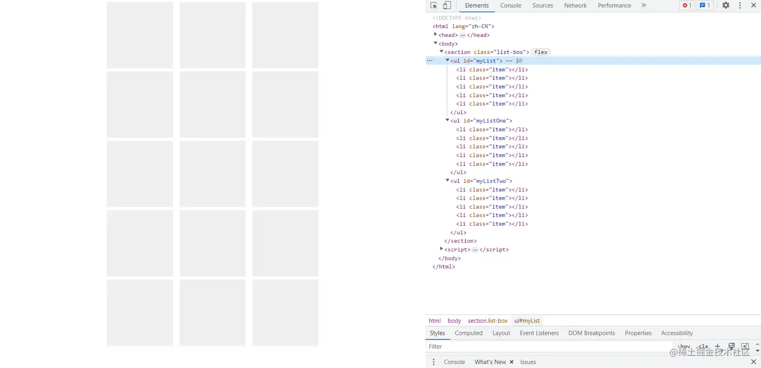The image size is (761, 368).
Task: Close the DevTools panel
Action: tap(753, 6)
